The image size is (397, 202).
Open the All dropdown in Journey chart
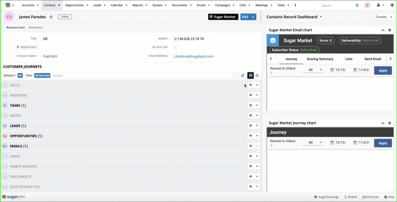(x=313, y=142)
